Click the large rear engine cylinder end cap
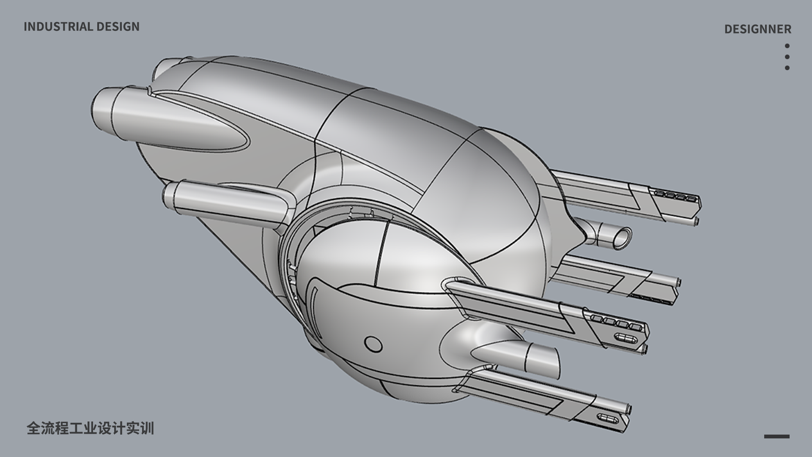 tap(101, 109)
